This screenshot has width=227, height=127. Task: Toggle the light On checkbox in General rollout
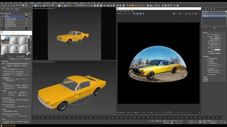tap(208, 35)
